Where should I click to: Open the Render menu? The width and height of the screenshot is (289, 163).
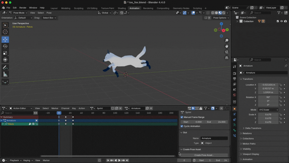[x=23, y=8]
